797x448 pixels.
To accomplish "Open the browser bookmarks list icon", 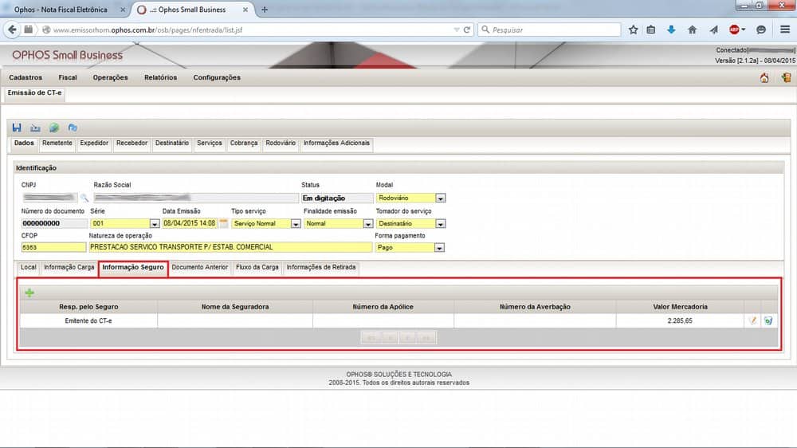I will click(651, 29).
